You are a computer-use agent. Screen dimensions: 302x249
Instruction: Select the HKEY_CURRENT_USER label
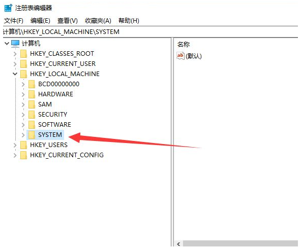point(63,64)
